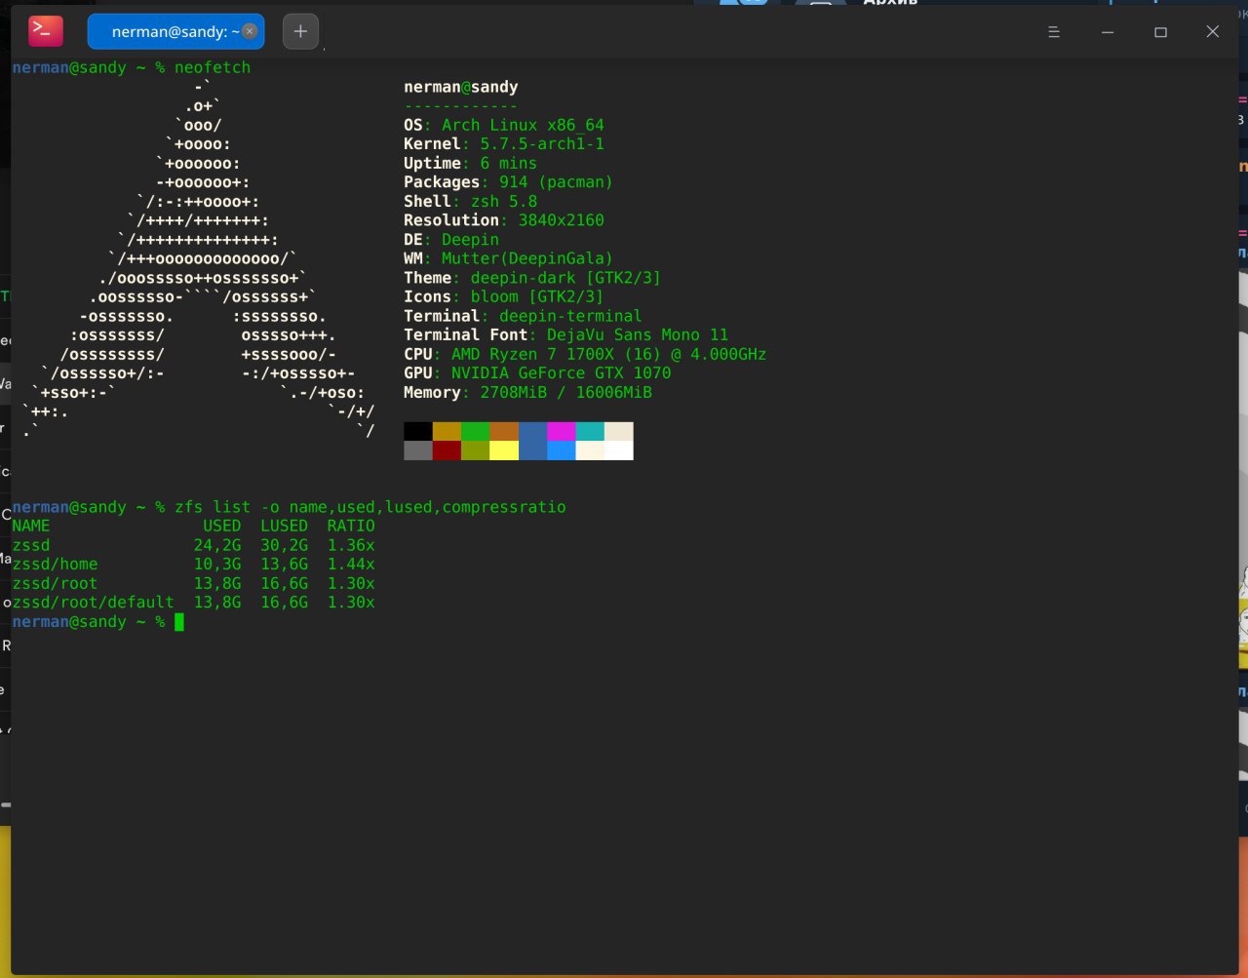Viewport: 1248px width, 978px height.
Task: Maximize the terminal window
Action: point(1160,32)
